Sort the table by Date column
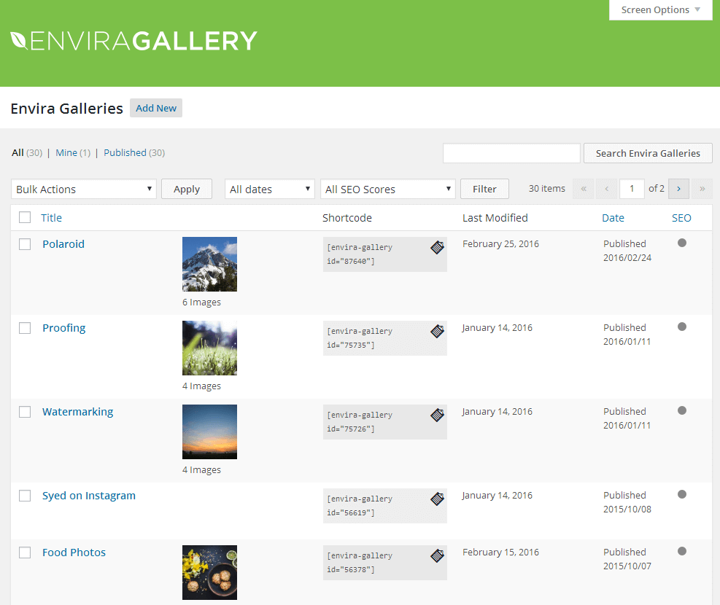720x605 pixels. pyautogui.click(x=613, y=218)
